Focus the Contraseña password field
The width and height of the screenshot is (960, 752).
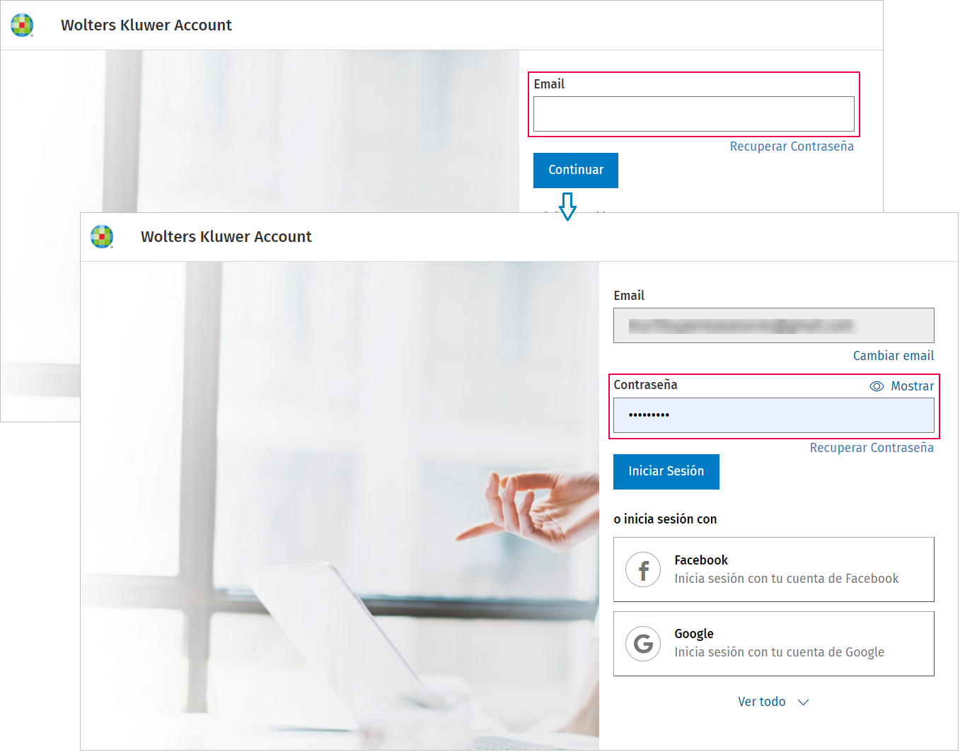coord(774,415)
